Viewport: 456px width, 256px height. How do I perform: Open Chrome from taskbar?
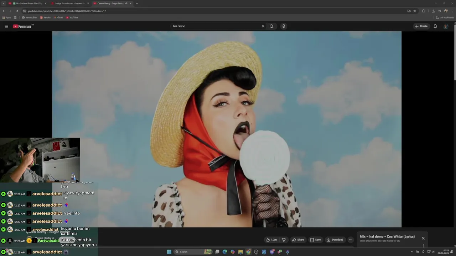[x=248, y=252]
